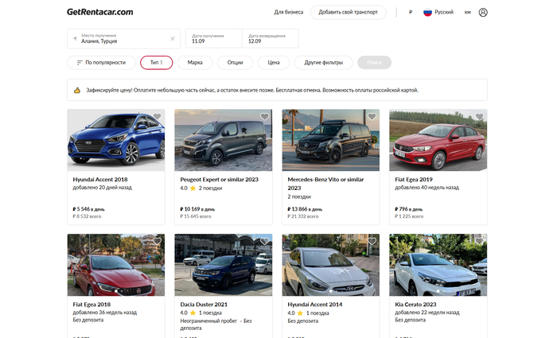Screen dimensions: 557x338
Task: Favorite the Fiat Egea 2018 heart
Action: click(x=157, y=242)
